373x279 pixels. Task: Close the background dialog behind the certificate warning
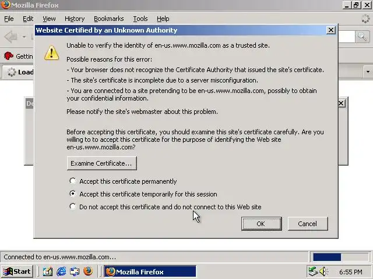[x=341, y=103]
